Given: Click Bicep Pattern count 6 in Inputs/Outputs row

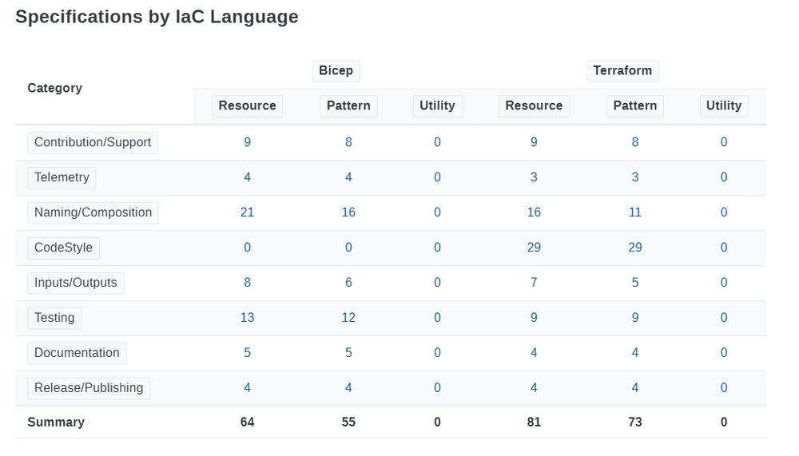Looking at the screenshot, I should [x=348, y=284].
